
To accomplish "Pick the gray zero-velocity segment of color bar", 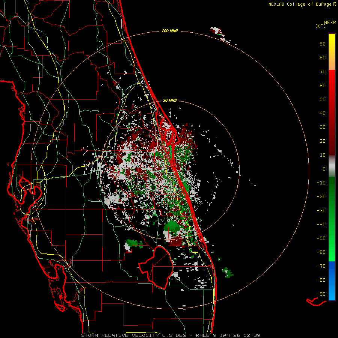I will (x=332, y=166).
